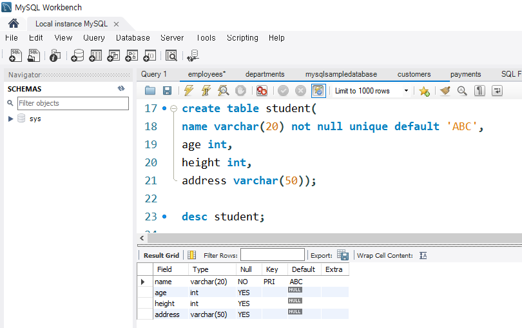Collapse the create table code fold
The image size is (522, 328).
point(173,108)
